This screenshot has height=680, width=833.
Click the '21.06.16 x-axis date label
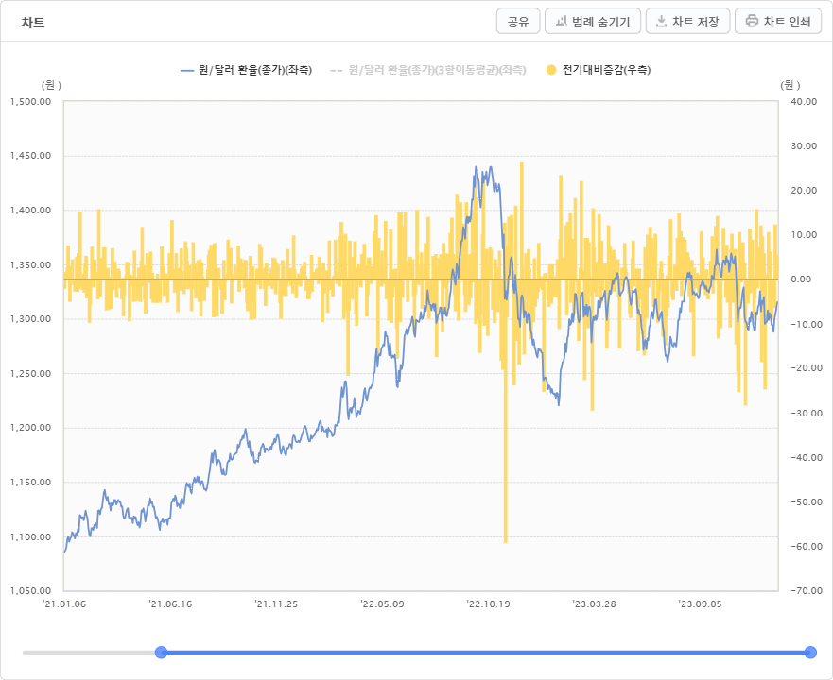click(x=170, y=604)
